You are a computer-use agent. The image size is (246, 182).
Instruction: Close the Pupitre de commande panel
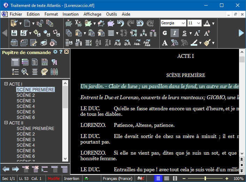[66, 52]
